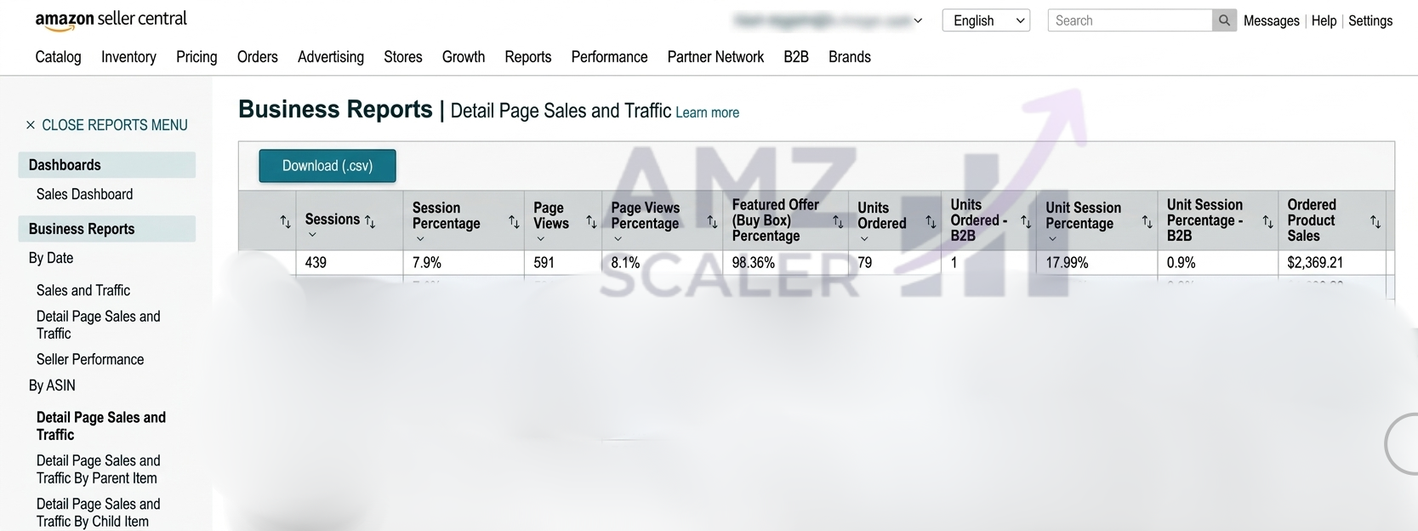Sort by Unit Session Percentage B2B arrows
This screenshot has height=531, width=1418.
pyautogui.click(x=1267, y=221)
